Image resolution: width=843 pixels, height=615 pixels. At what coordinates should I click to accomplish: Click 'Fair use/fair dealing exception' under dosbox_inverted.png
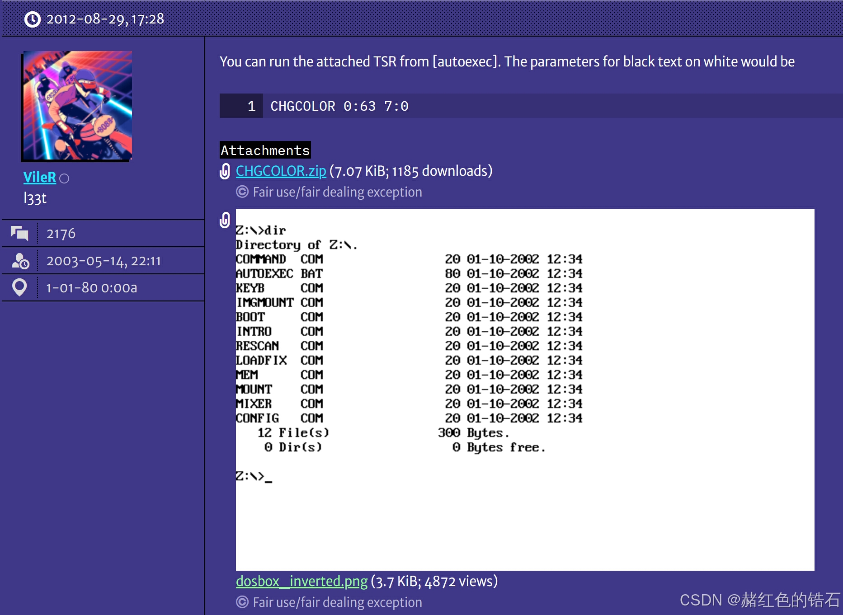pyautogui.click(x=337, y=602)
